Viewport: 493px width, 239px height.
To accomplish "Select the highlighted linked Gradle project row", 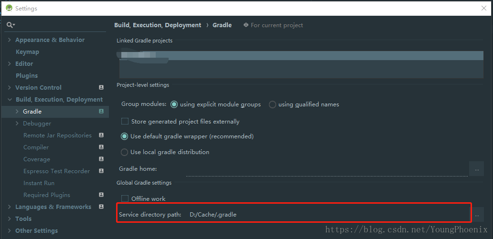I will click(301, 55).
